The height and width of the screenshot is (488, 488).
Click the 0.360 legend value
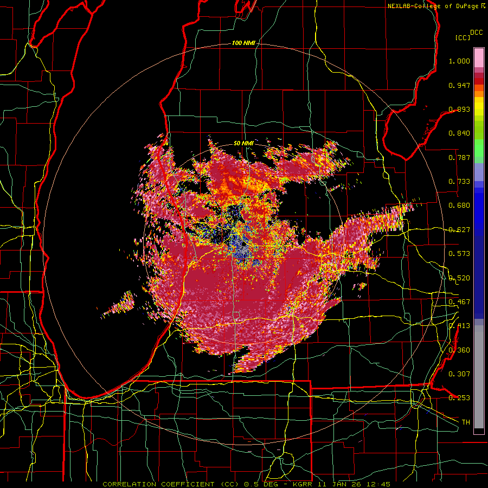tap(459, 350)
